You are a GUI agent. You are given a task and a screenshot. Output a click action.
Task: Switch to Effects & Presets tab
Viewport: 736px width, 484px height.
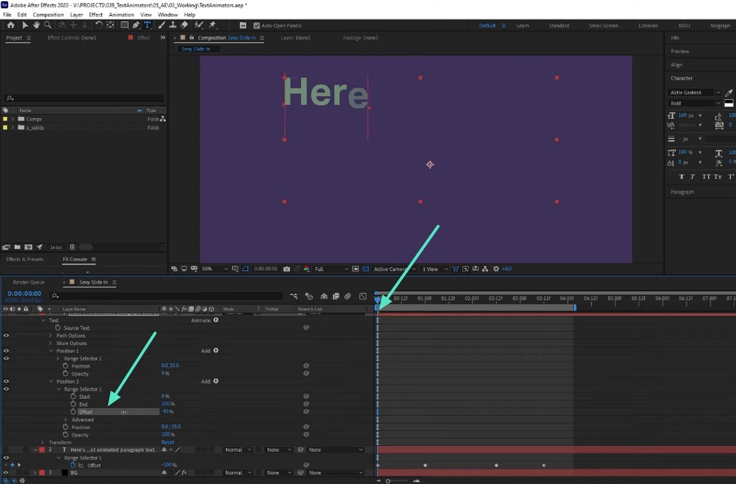(x=24, y=260)
